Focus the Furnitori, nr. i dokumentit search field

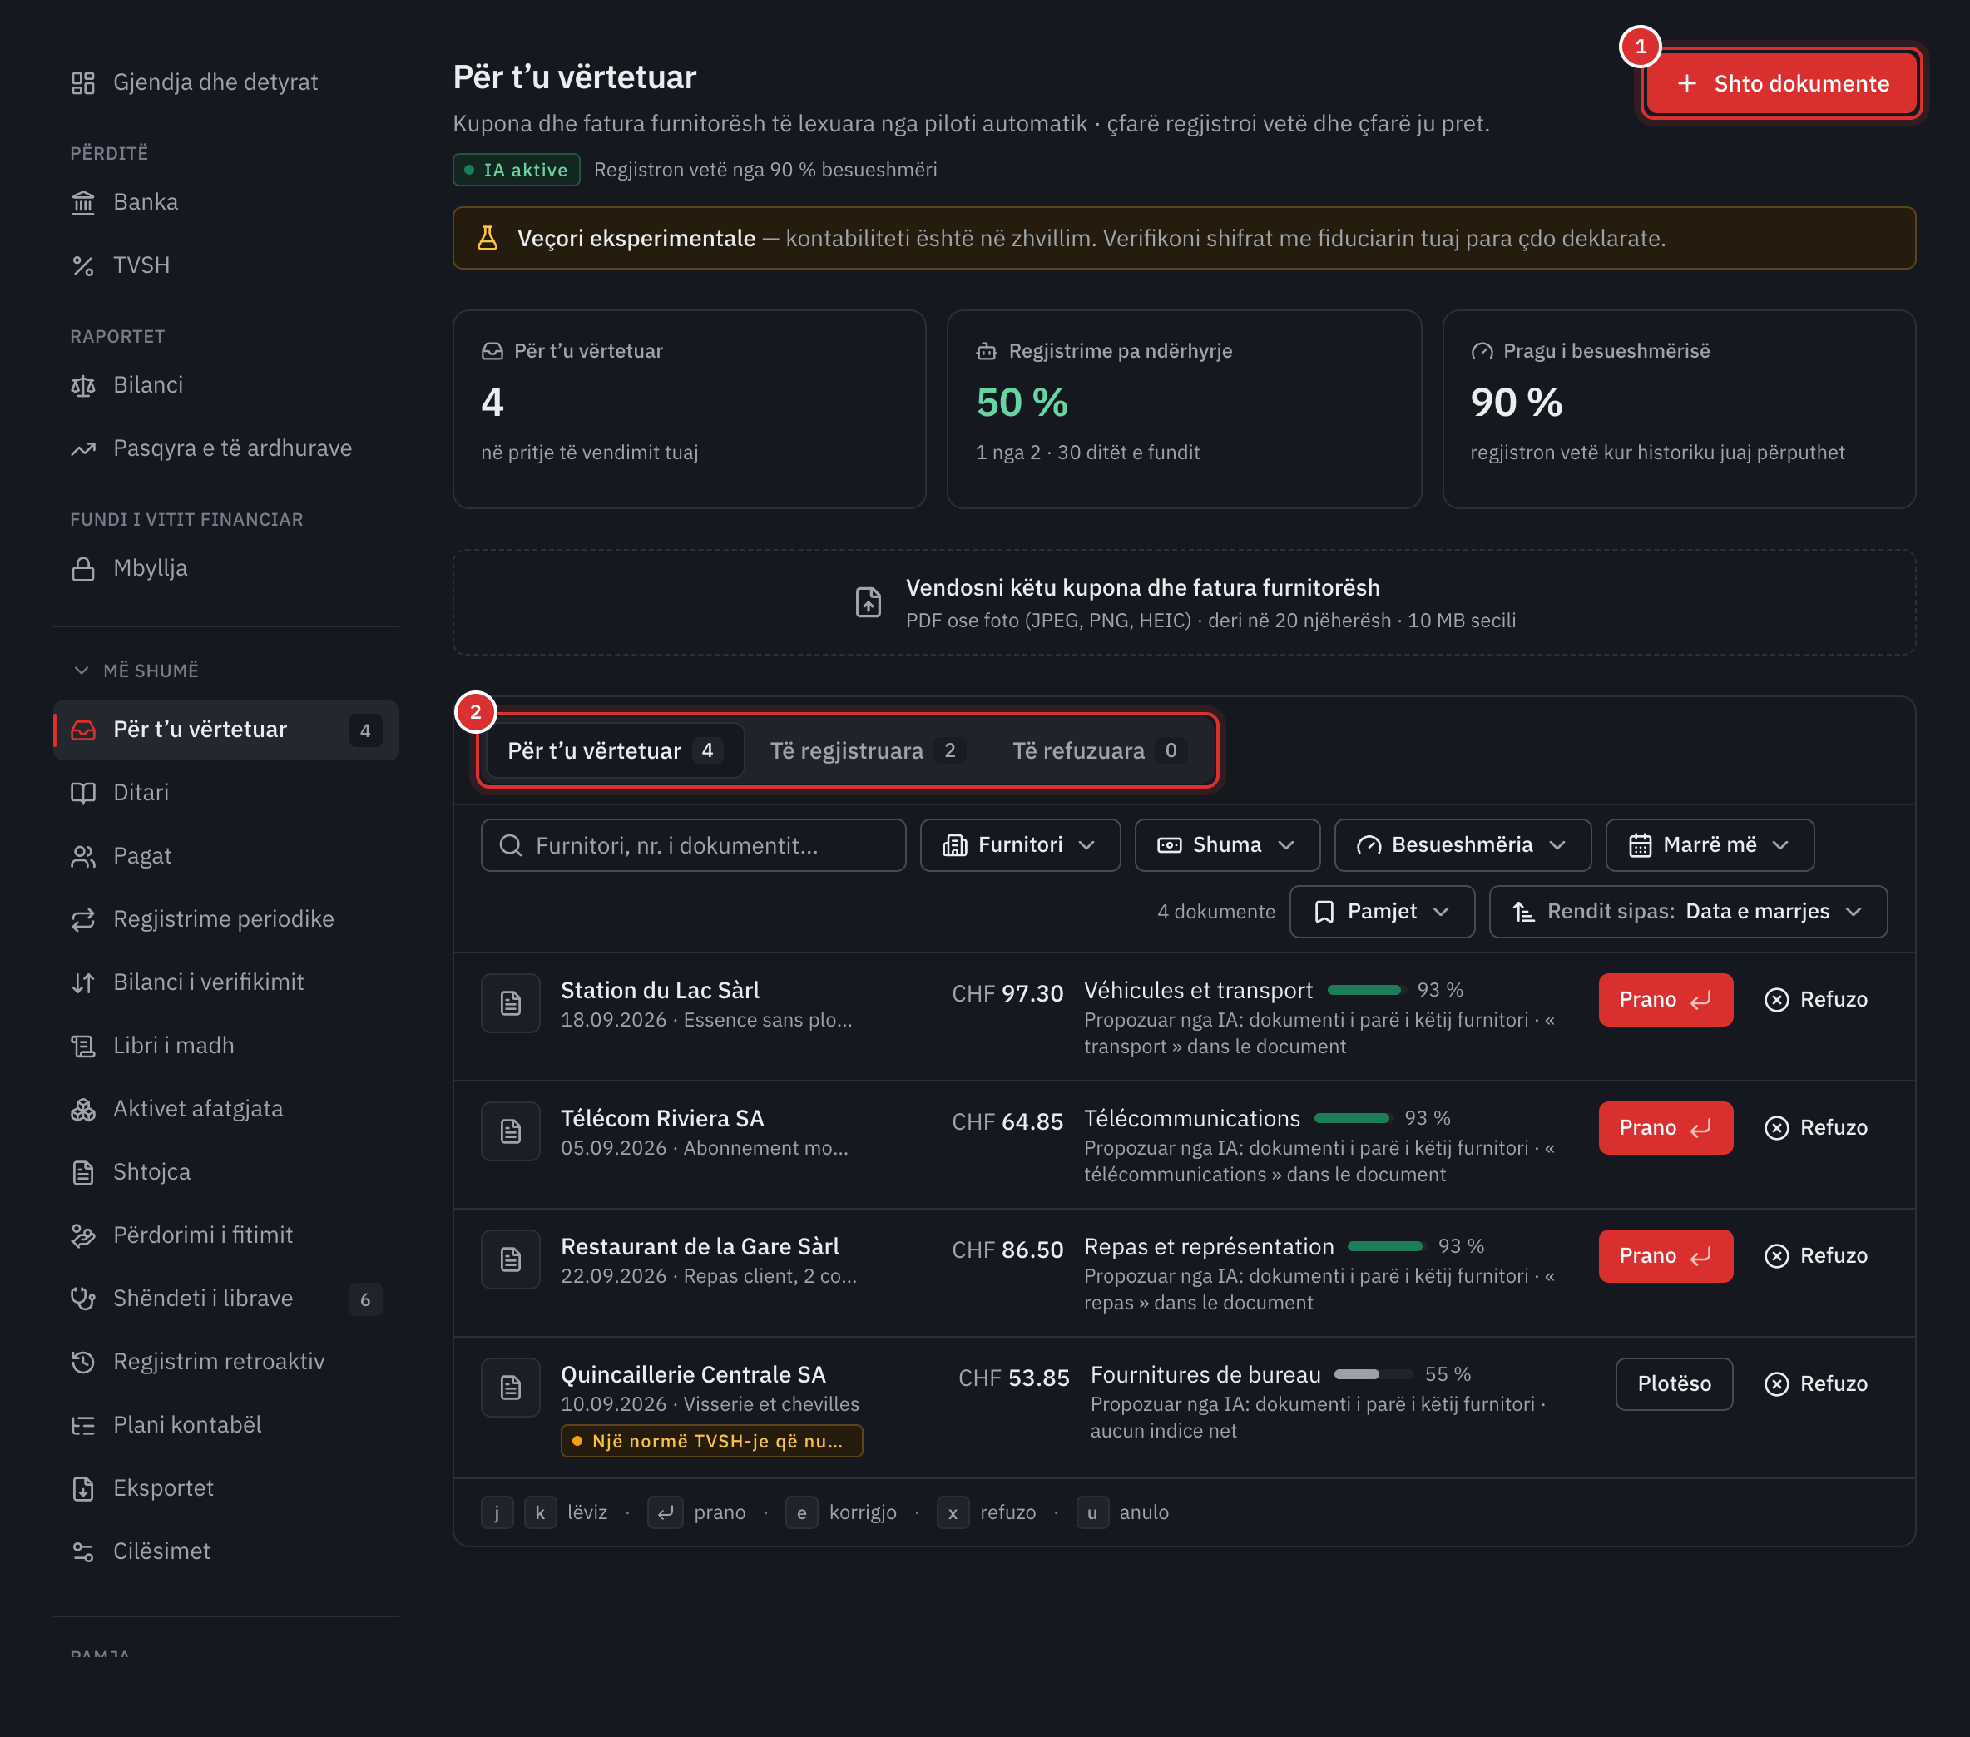click(x=693, y=845)
